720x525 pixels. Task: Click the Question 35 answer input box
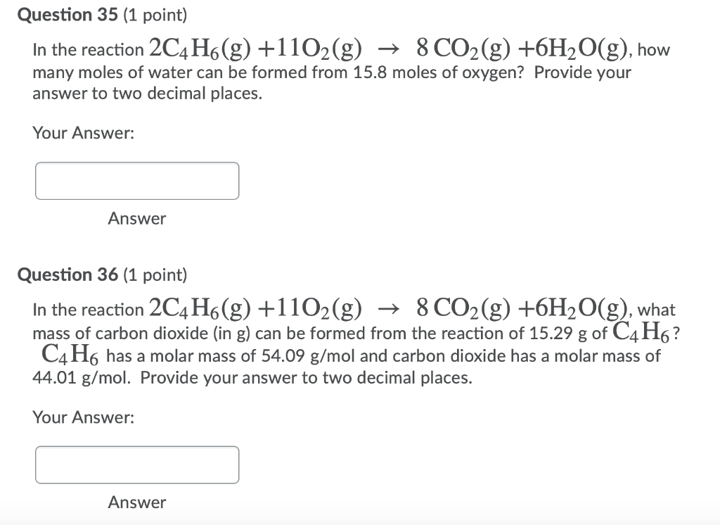coord(136,181)
